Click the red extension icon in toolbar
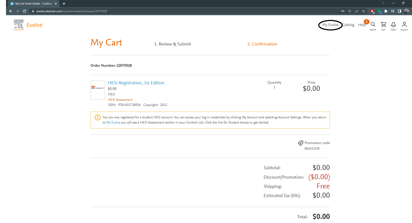The width and height of the screenshot is (412, 223). pyautogui.click(x=373, y=11)
